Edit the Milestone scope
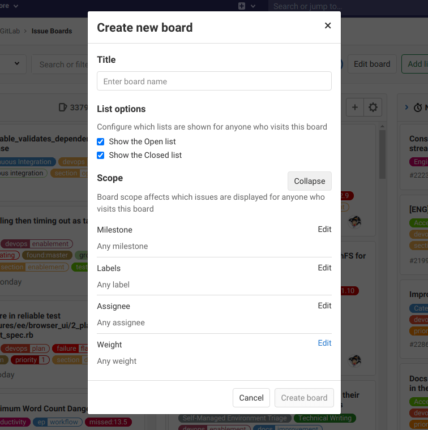The height and width of the screenshot is (430, 428). pos(324,229)
